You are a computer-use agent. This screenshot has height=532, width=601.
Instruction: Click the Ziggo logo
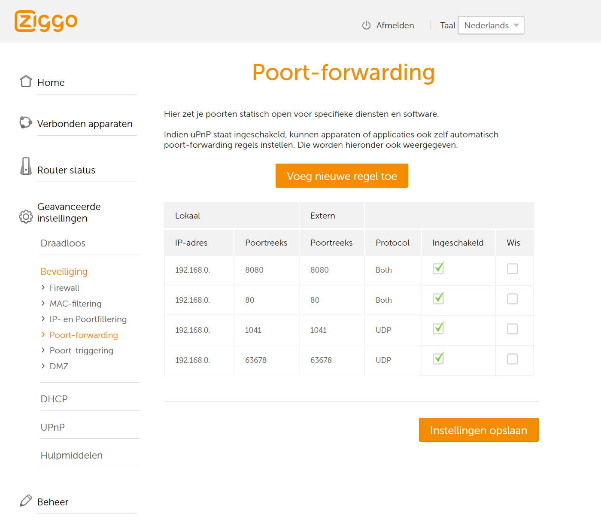pos(46,21)
